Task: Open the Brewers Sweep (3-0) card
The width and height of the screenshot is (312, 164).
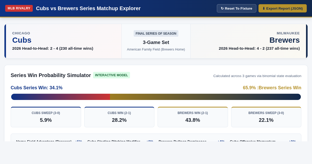Action: coord(266,117)
